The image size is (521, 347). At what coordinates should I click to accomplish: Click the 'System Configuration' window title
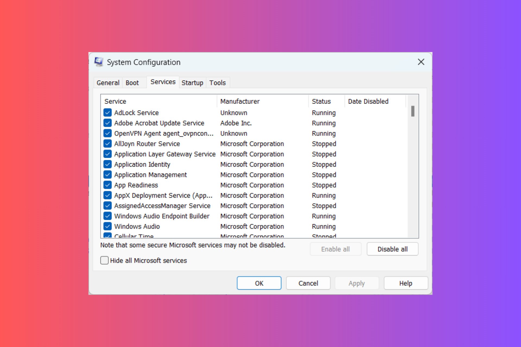[144, 62]
